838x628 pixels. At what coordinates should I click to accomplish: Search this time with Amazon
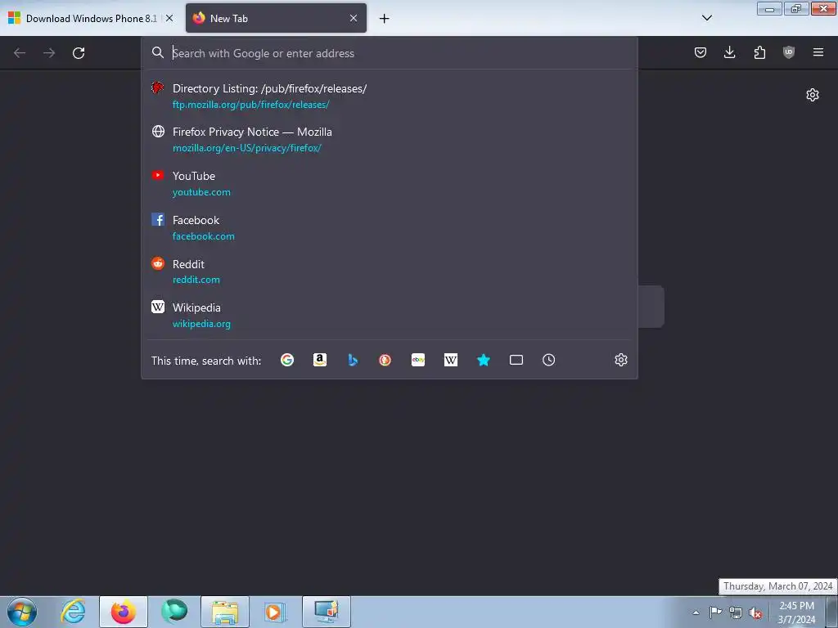(320, 360)
